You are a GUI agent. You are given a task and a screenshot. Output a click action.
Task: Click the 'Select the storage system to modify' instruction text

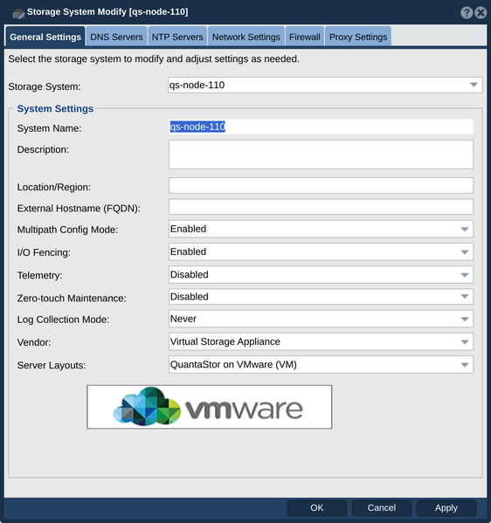154,59
